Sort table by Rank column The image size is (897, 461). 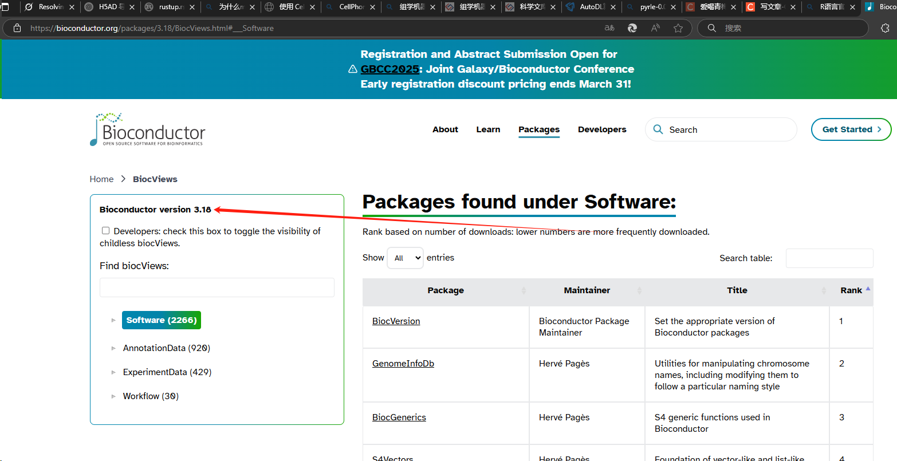pyautogui.click(x=851, y=290)
